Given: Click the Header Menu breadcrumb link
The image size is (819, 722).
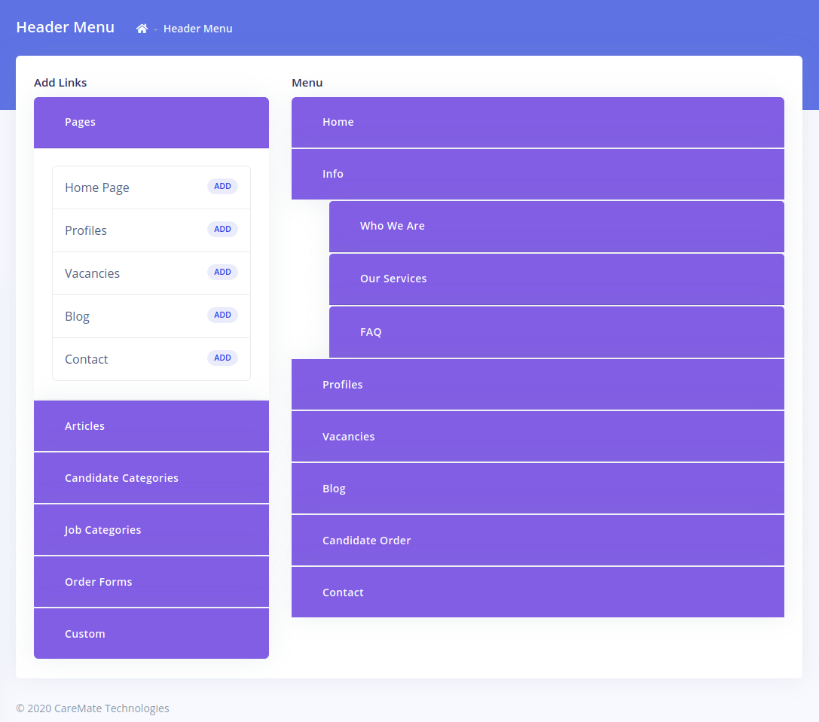Looking at the screenshot, I should 197,29.
